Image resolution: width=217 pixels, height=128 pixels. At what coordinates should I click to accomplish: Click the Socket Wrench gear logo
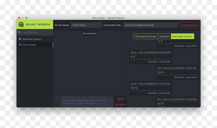click(21, 24)
